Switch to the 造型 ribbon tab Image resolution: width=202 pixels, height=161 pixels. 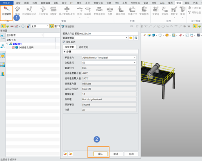pos(18,3)
